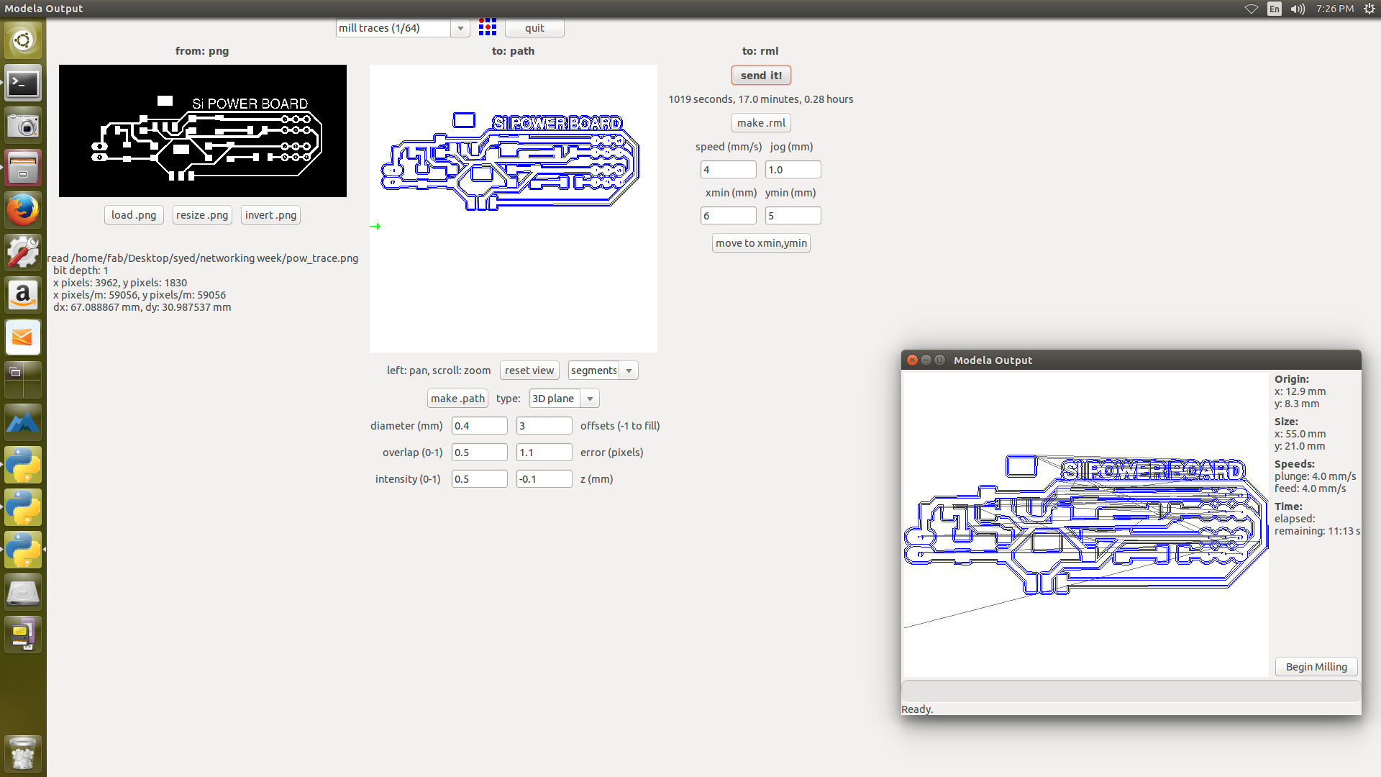Click Begin Milling button
This screenshot has width=1381, height=777.
pyautogui.click(x=1316, y=667)
